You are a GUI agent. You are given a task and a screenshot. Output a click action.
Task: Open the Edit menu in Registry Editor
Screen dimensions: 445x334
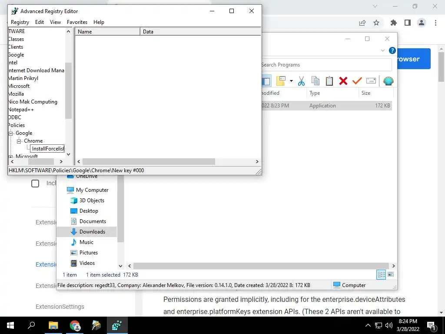pyautogui.click(x=40, y=22)
